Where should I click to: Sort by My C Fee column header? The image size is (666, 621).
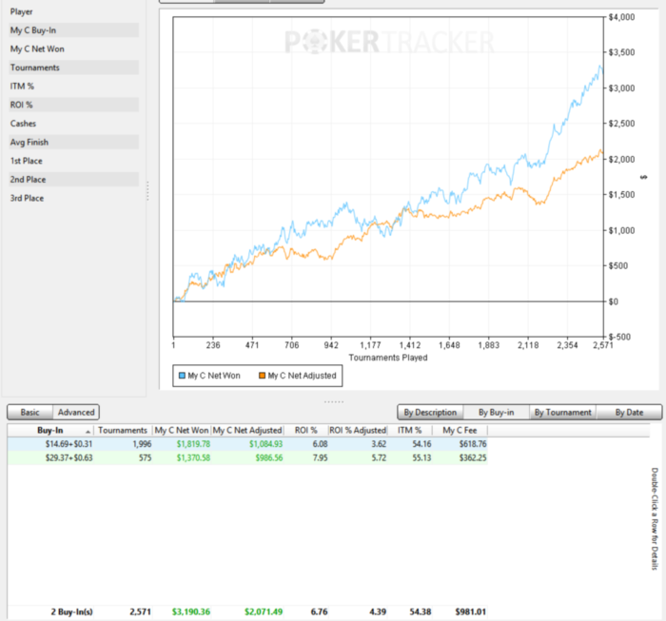point(460,431)
